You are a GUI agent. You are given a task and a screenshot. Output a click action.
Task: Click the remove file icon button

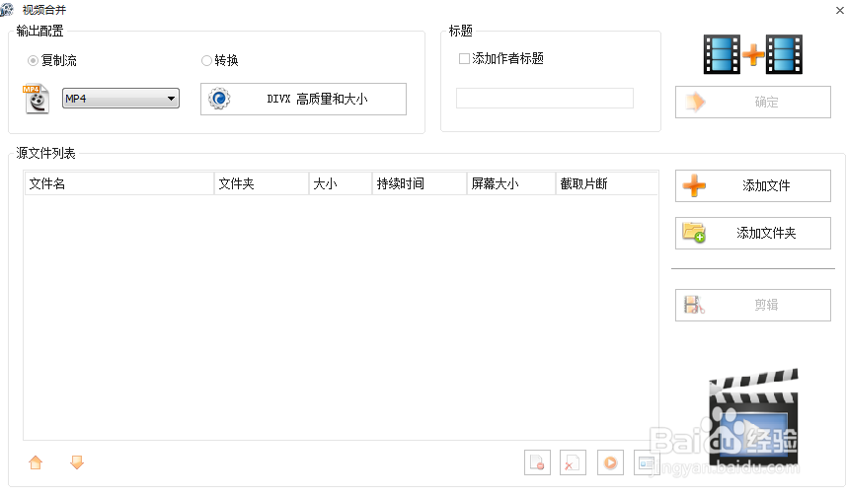point(538,462)
